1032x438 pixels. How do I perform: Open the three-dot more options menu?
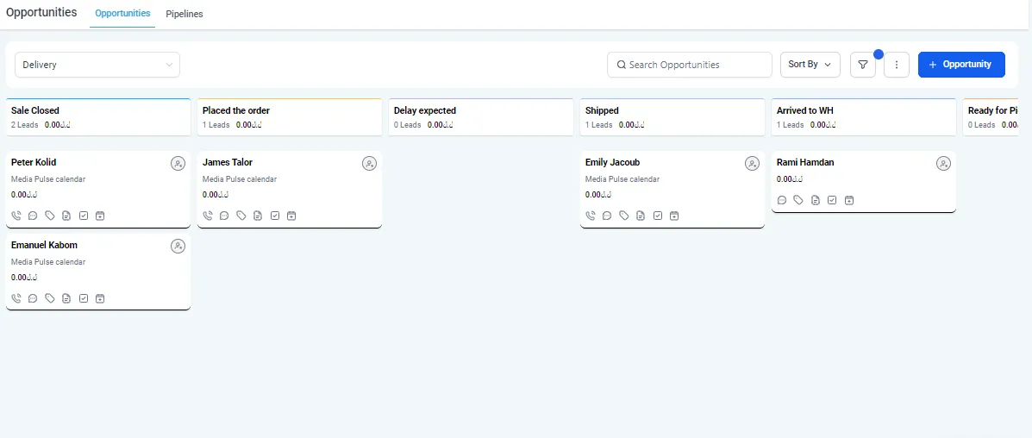click(x=897, y=65)
